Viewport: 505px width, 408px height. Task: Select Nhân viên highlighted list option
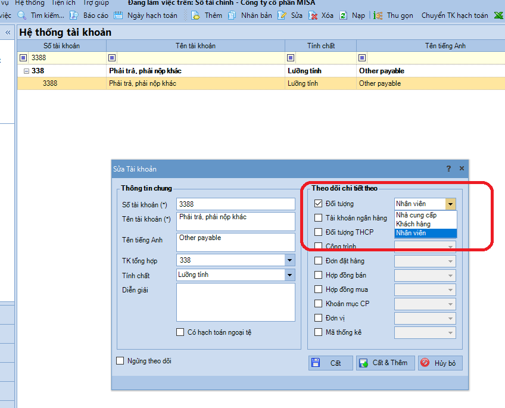(x=425, y=233)
